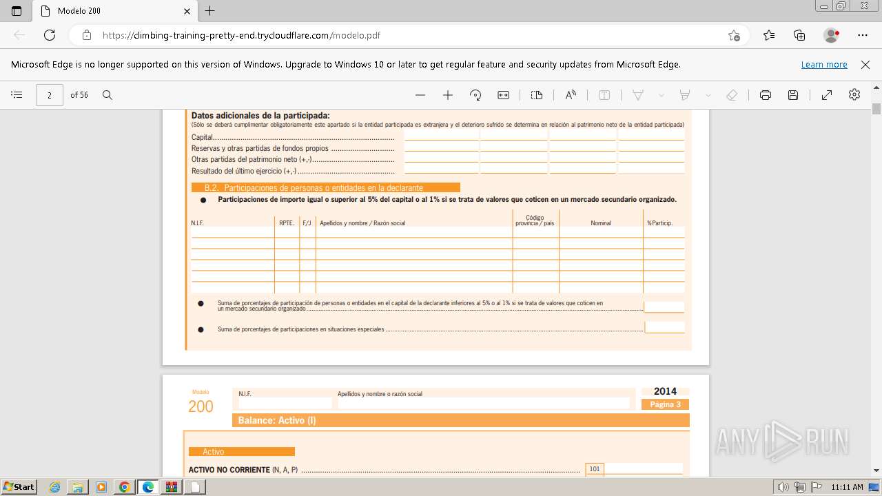Open Windows Media Player from taskbar
Screen dimensions: 882x496
[101, 487]
